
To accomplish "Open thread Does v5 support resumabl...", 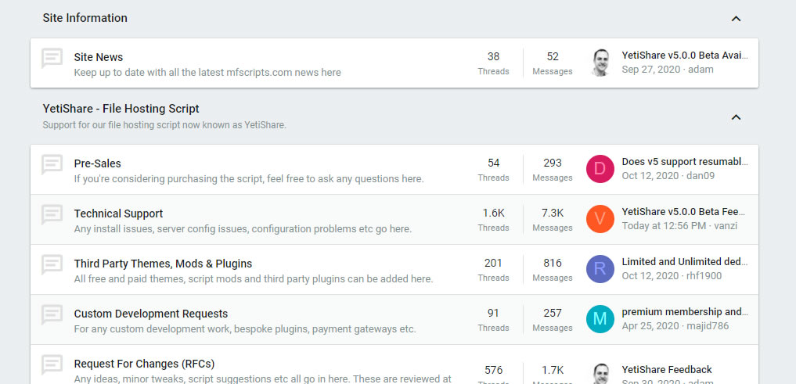I will pyautogui.click(x=685, y=162).
